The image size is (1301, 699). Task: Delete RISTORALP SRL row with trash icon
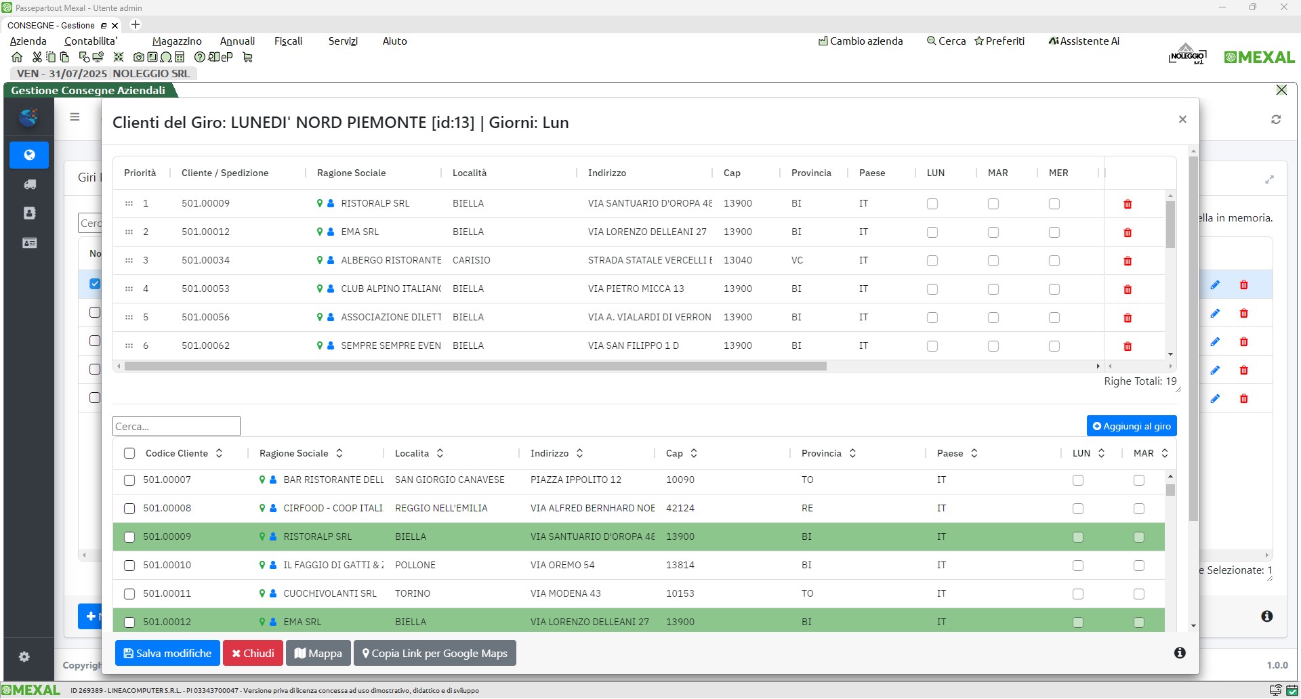pyautogui.click(x=1128, y=204)
